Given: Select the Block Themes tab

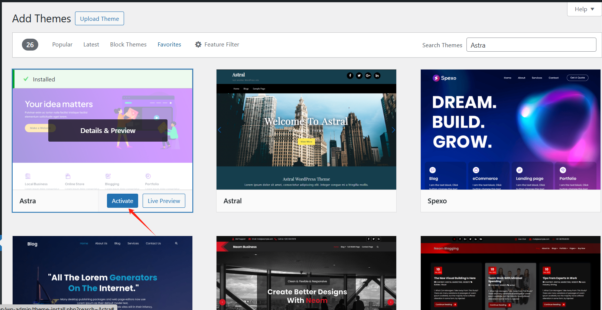Looking at the screenshot, I should [128, 45].
